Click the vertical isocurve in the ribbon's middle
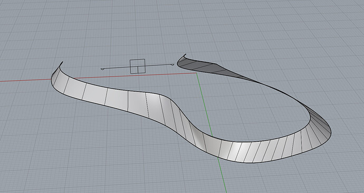 128,101
